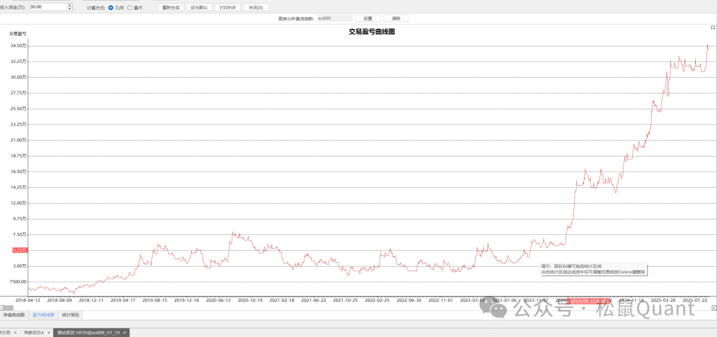The width and height of the screenshot is (717, 337).
Task: Close the 测试报告 VIP26@au888_H1_19 tab
Action: click(x=125, y=332)
